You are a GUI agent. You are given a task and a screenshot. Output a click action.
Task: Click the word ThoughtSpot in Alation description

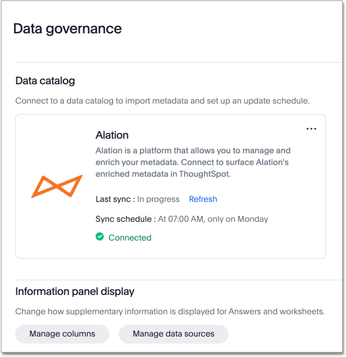(x=205, y=174)
